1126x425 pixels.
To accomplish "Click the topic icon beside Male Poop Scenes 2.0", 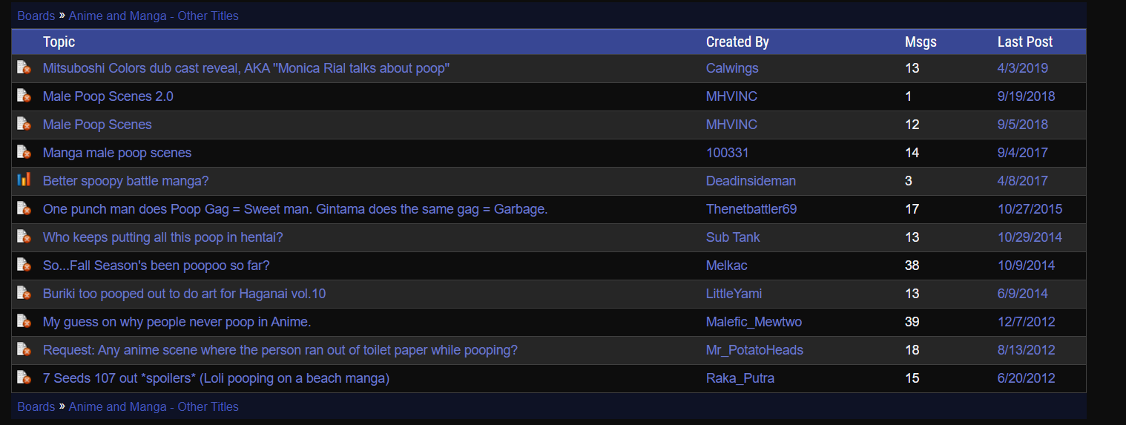I will pyautogui.click(x=24, y=96).
